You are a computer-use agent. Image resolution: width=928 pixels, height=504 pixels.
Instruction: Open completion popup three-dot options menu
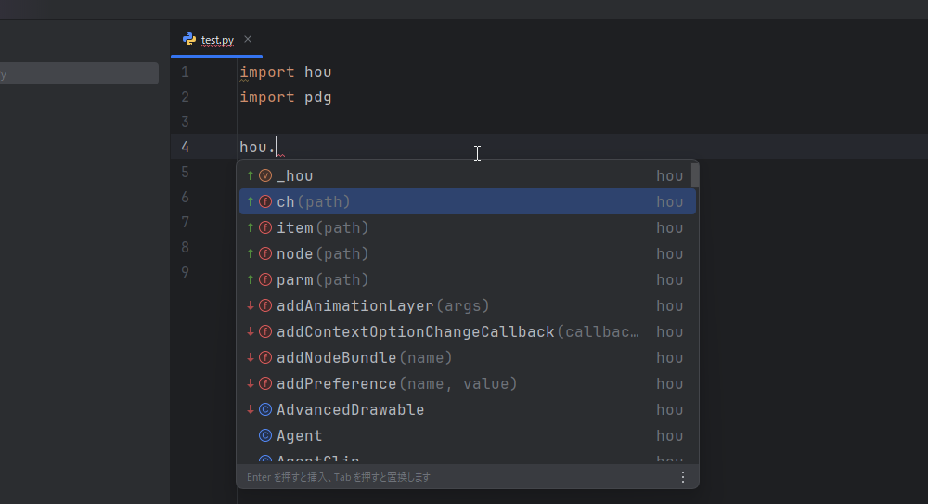tap(683, 476)
